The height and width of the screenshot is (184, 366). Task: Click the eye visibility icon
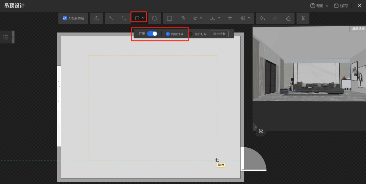click(x=195, y=18)
